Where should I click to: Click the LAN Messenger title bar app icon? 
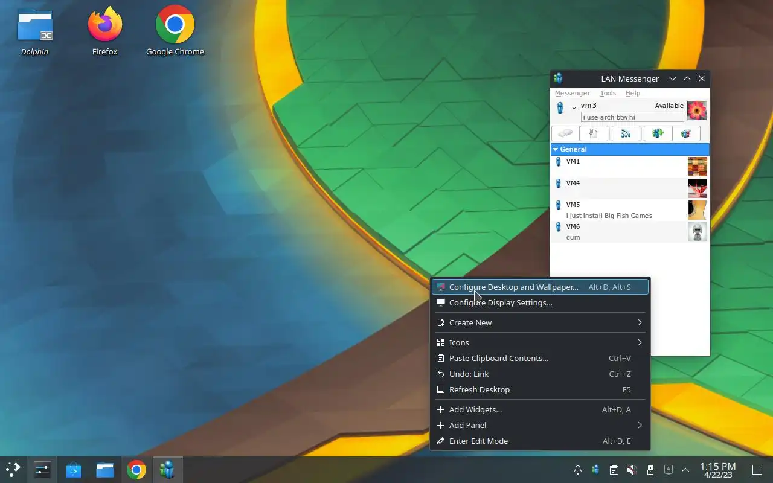coord(558,78)
